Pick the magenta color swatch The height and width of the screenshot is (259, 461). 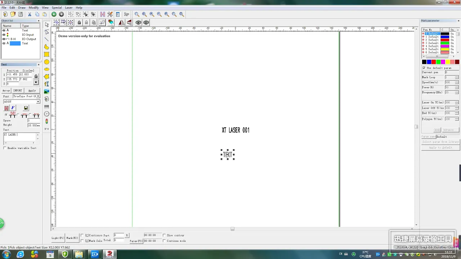pyautogui.click(x=443, y=62)
